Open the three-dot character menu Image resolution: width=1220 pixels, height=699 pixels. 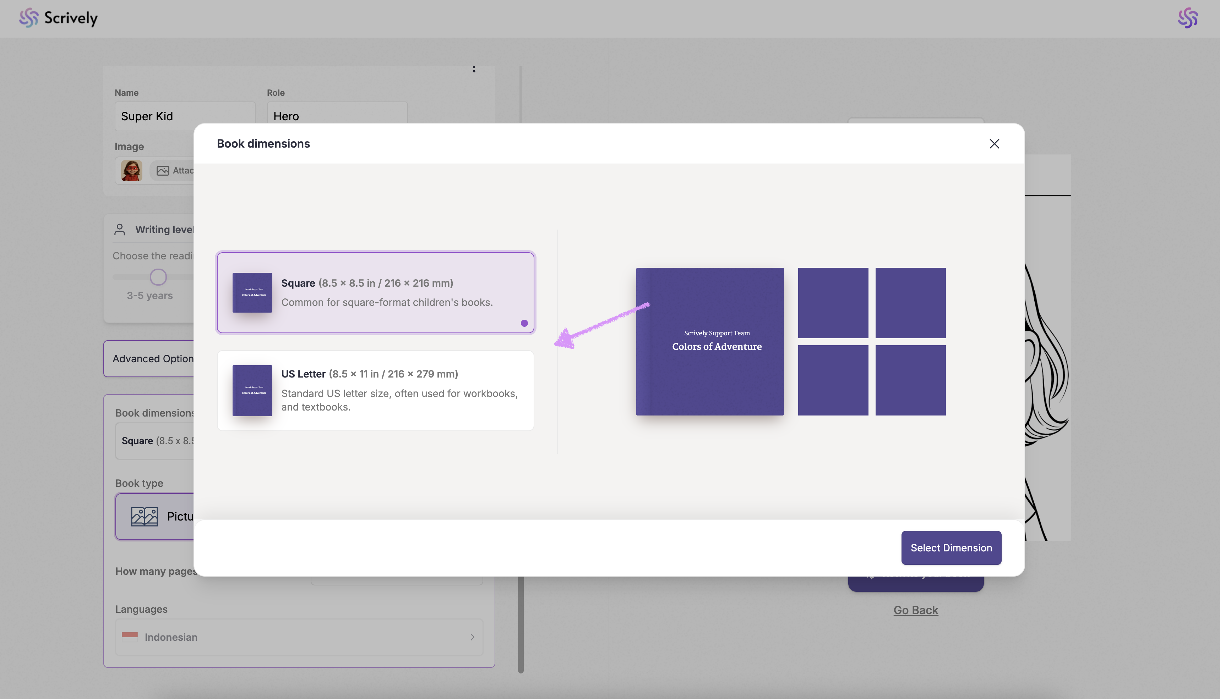[474, 69]
